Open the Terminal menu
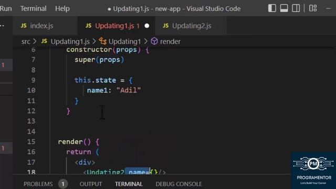The width and height of the screenshot is (336, 189). tap(33, 8)
